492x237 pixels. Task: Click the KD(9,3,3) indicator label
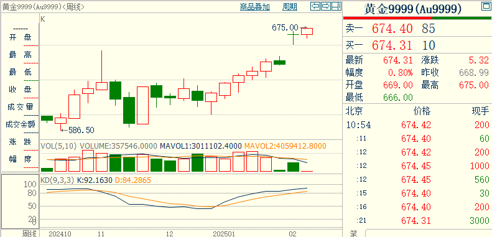[x=57, y=180]
